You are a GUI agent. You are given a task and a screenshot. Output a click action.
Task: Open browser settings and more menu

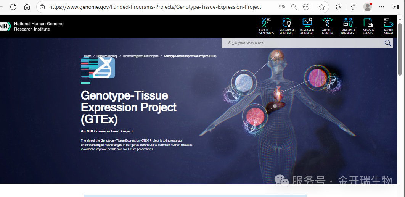(381, 7)
